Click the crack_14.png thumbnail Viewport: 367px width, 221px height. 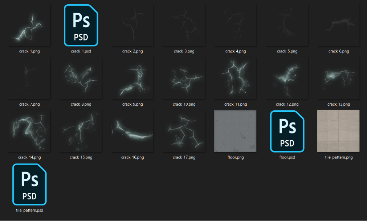[x=29, y=131]
